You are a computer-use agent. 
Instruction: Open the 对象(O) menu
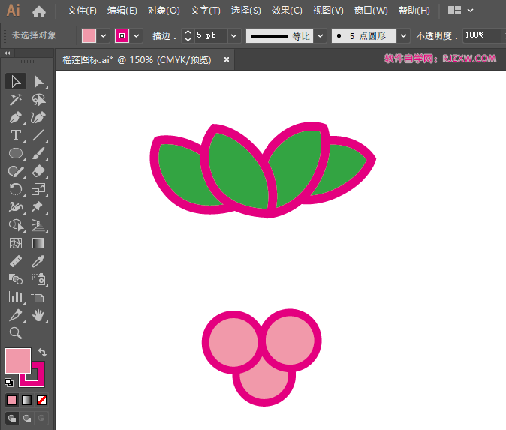point(164,11)
